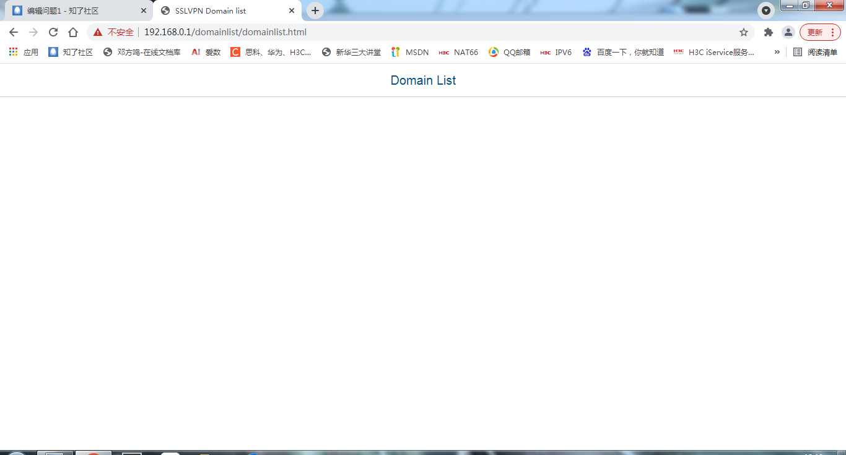
Task: Expand the hidden bookmarks chevron
Action: click(777, 52)
